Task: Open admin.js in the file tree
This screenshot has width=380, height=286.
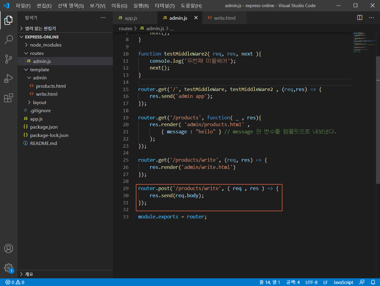Action: pos(66,62)
